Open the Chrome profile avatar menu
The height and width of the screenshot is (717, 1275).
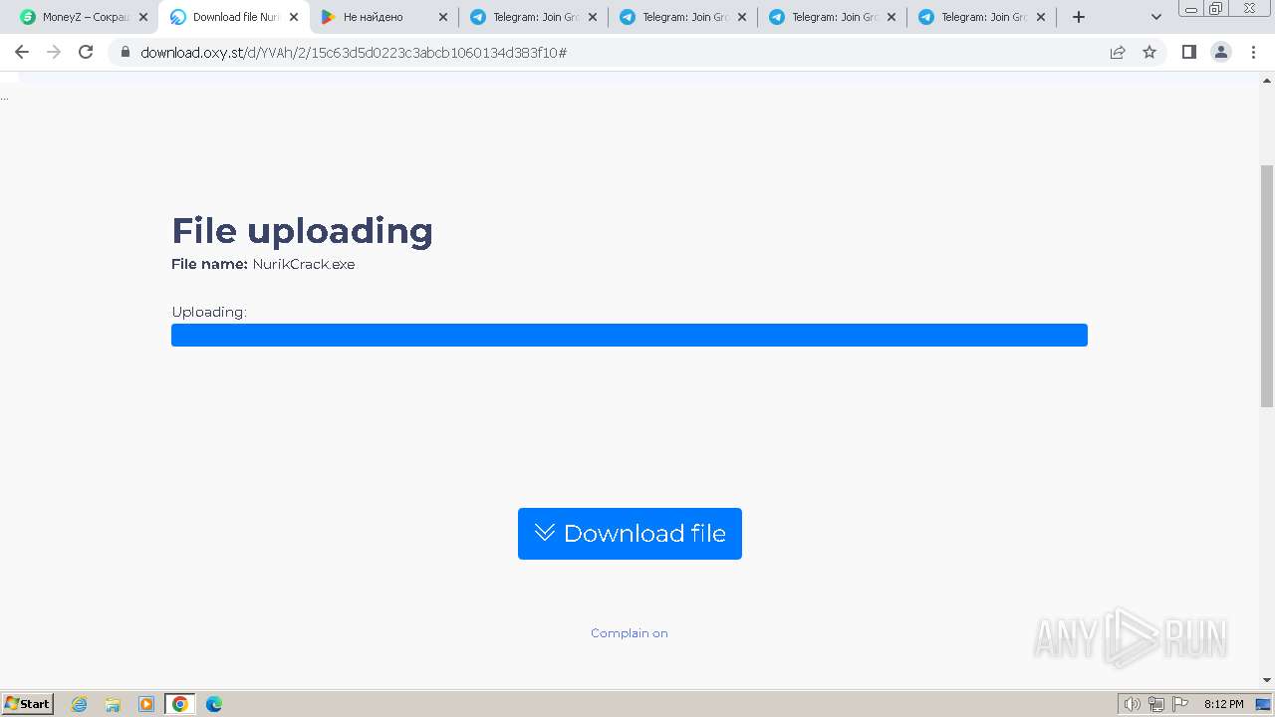[1221, 52]
